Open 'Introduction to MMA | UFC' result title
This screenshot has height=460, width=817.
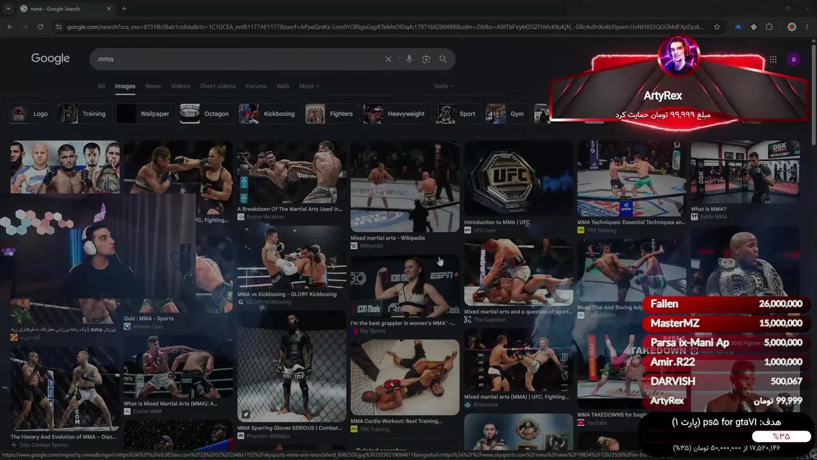(x=497, y=222)
